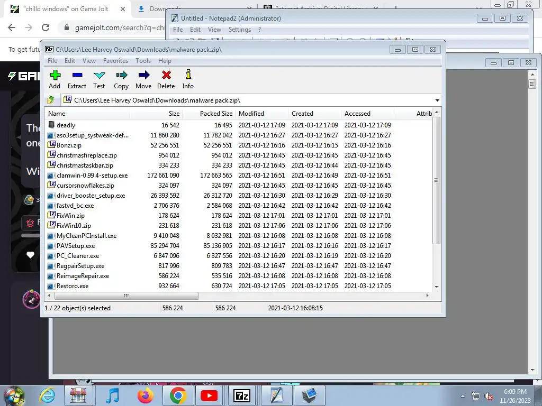The image size is (542, 406).
Task: Open Settings menu in Notepad2 window
Action: (240, 30)
